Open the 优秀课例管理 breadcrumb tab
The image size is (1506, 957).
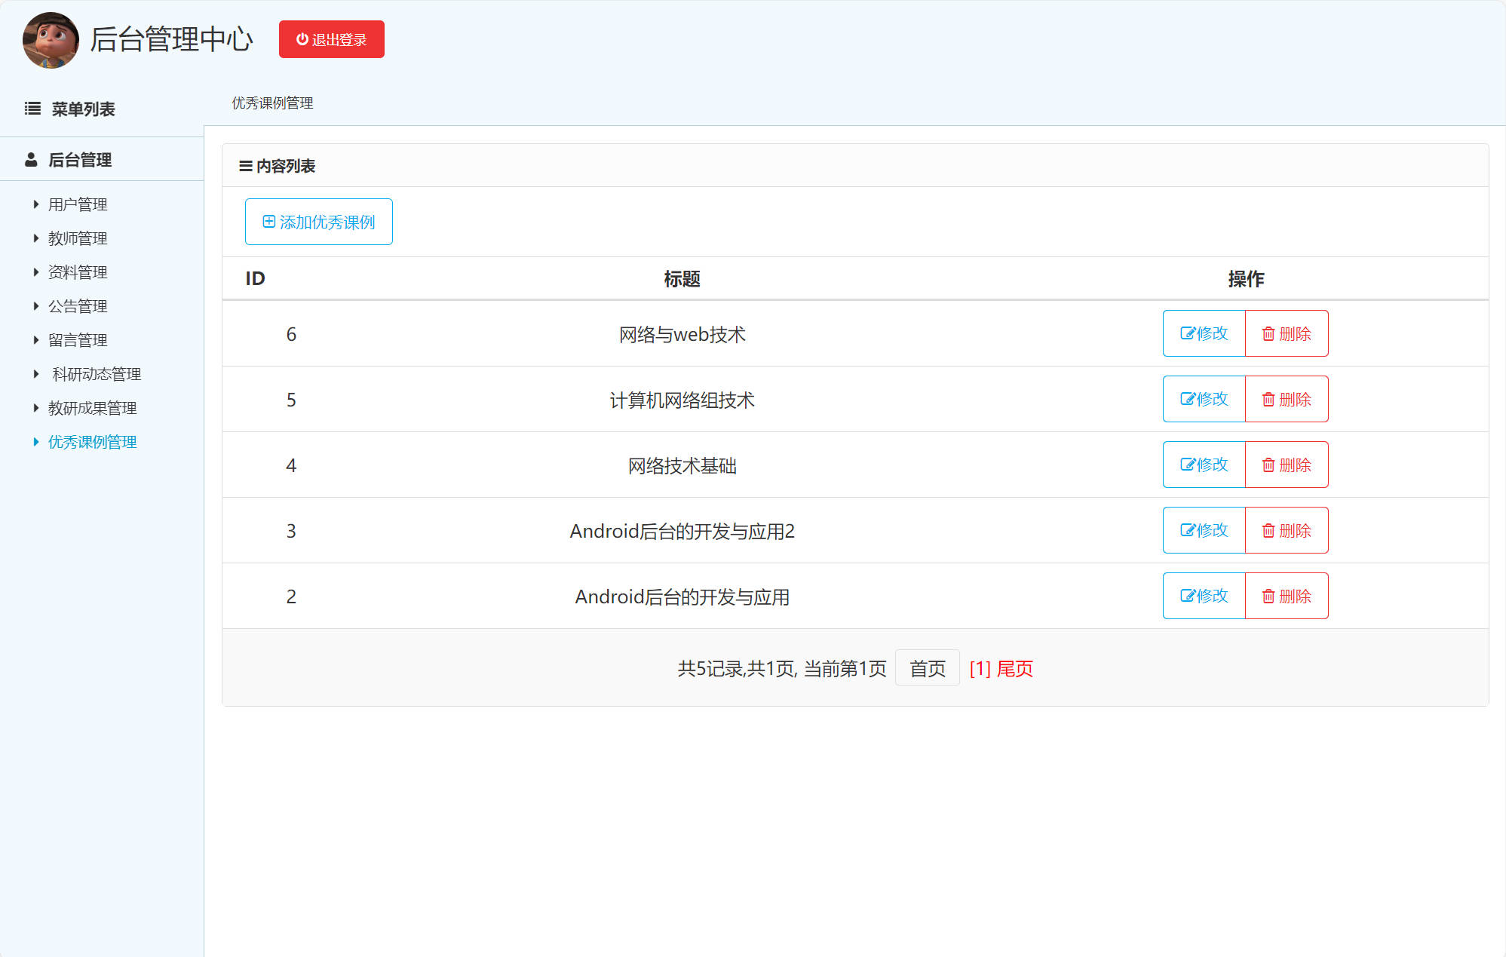coord(272,103)
